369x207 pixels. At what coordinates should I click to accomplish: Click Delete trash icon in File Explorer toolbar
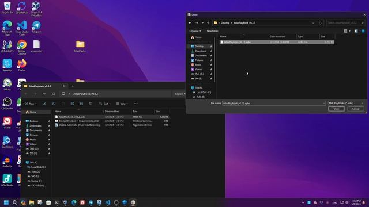[91, 103]
